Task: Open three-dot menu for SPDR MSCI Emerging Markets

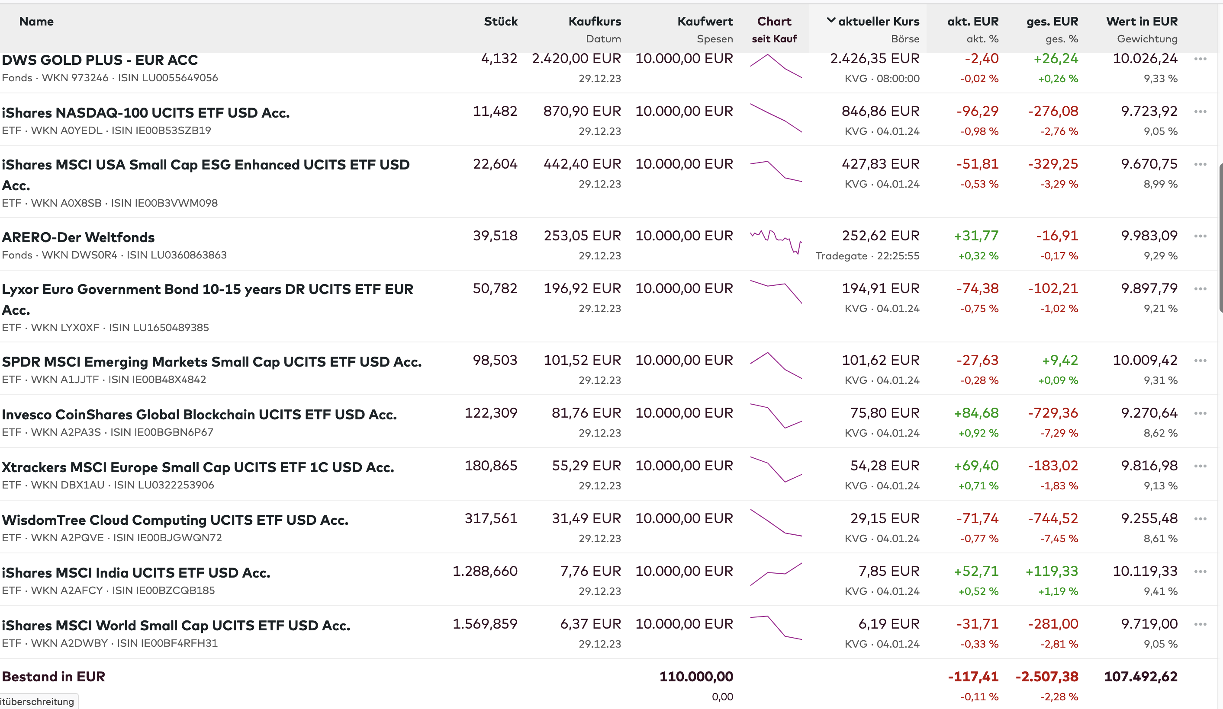Action: click(1200, 361)
